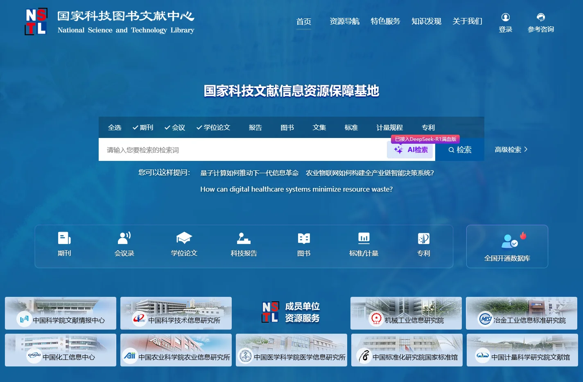583x382 pixels.
Task: Open 机械工业信息研究院 member card
Action: tap(406, 313)
